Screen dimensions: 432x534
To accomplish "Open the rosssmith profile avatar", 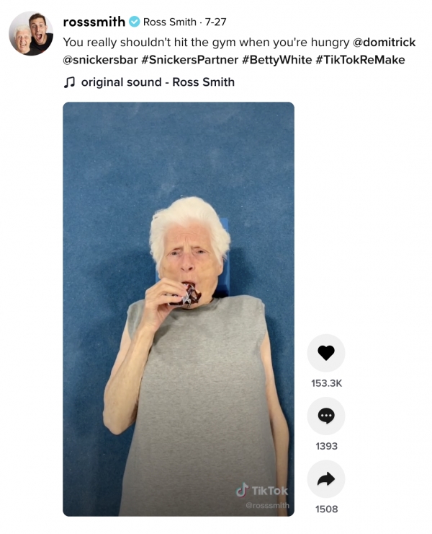I will 31,33.
